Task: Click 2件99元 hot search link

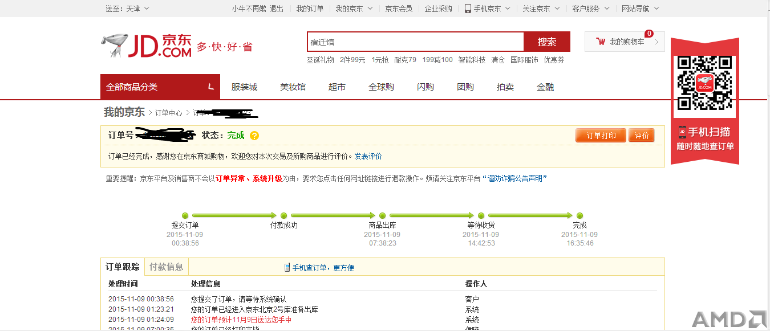Action: tap(352, 60)
